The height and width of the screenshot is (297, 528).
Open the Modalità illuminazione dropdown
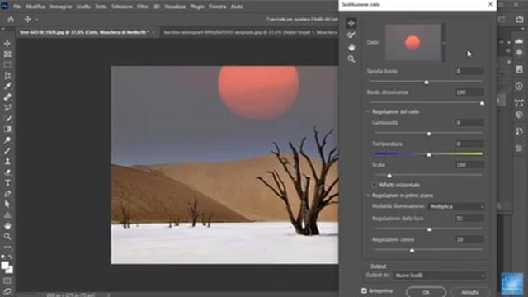tap(456, 206)
